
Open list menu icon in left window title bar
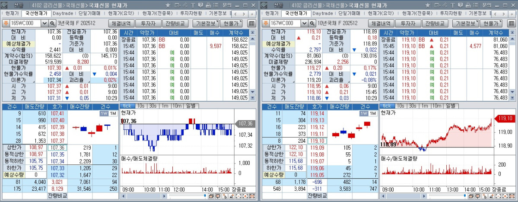(x=216, y=5)
